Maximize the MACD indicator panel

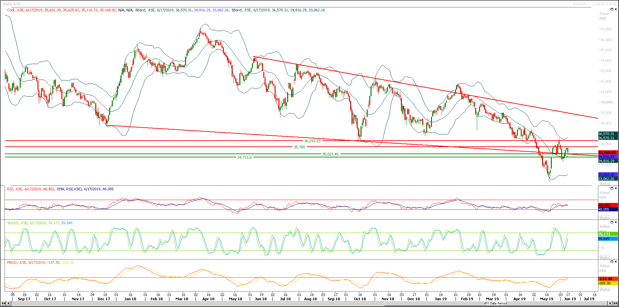[612, 262]
